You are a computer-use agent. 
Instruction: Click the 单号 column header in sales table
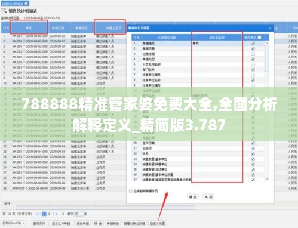coord(29,28)
